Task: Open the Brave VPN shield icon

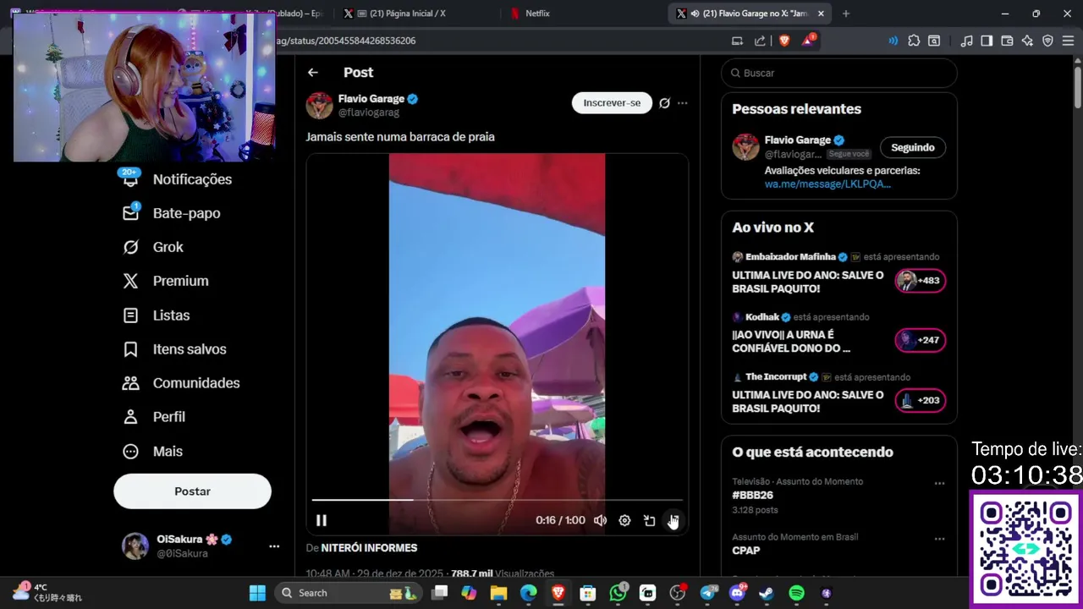Action: click(1047, 41)
